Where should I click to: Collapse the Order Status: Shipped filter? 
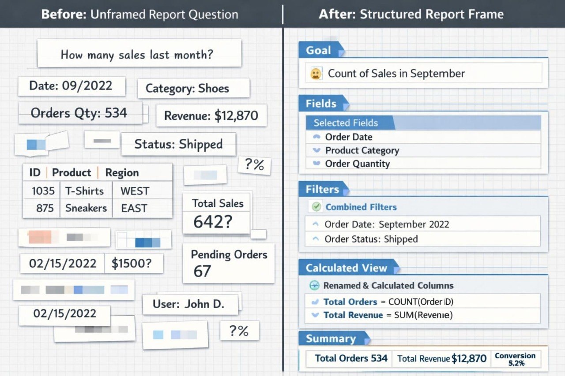(x=315, y=239)
